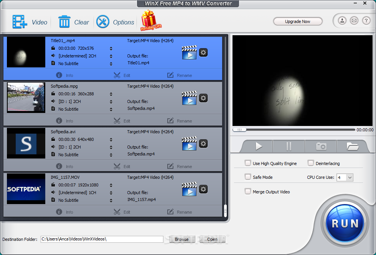
Task: Select the Title01_.mp4 thumbnail
Action: [26, 52]
